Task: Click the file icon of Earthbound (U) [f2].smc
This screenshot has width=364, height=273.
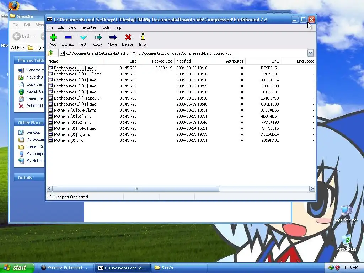Action: click(51, 86)
